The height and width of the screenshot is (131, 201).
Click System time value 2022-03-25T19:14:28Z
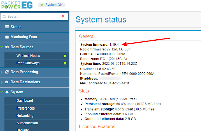point(119,64)
